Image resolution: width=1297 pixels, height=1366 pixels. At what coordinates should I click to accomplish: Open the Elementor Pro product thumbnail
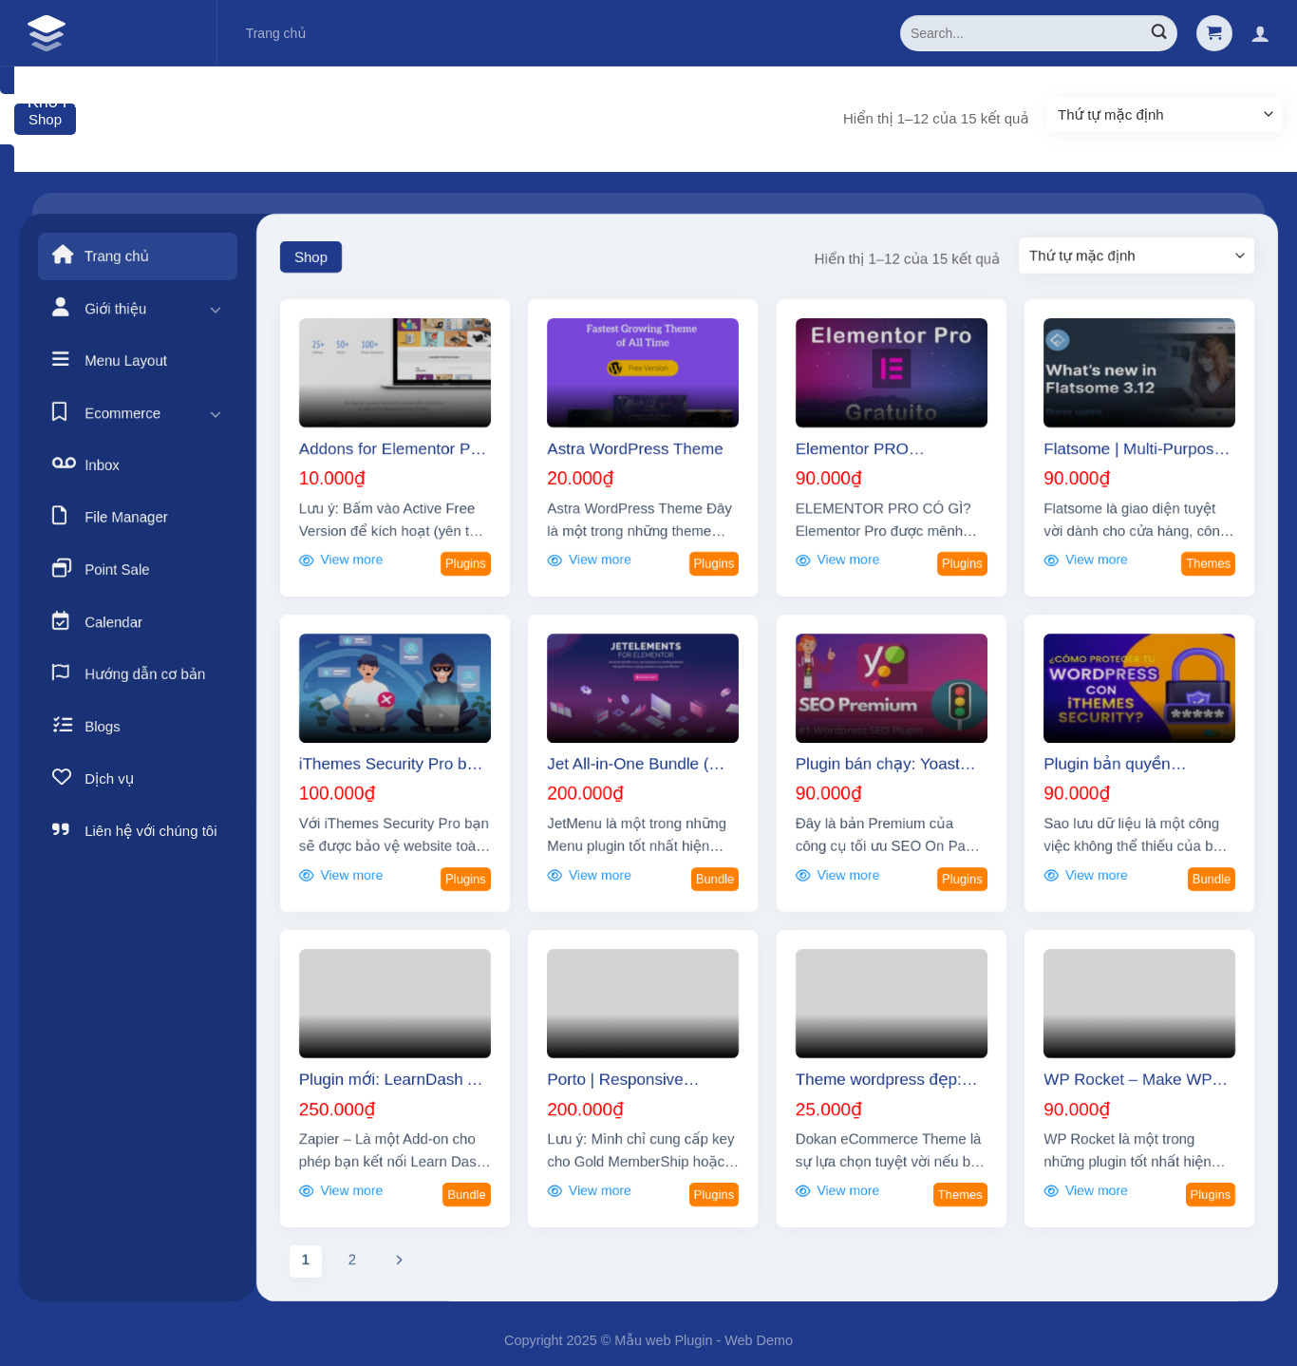pyautogui.click(x=892, y=372)
